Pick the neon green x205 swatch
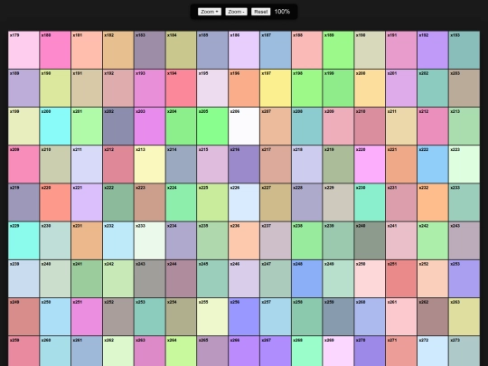The image size is (488, 366). click(212, 126)
